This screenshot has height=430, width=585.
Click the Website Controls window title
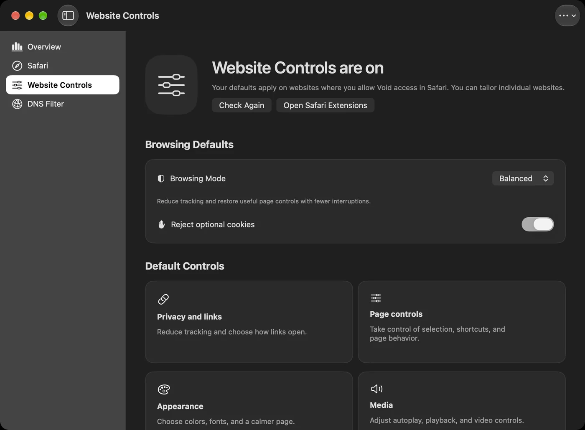click(122, 15)
